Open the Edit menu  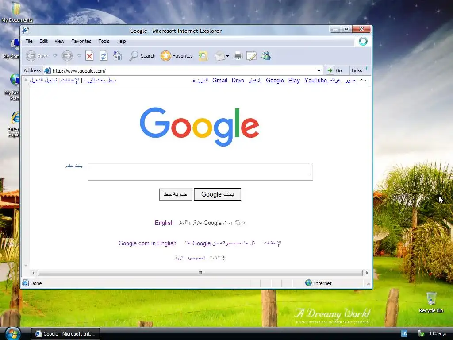(43, 41)
